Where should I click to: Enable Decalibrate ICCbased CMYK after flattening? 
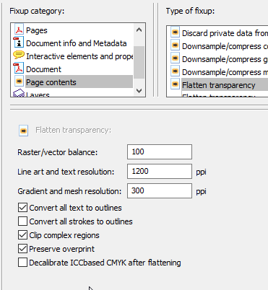click(22, 262)
